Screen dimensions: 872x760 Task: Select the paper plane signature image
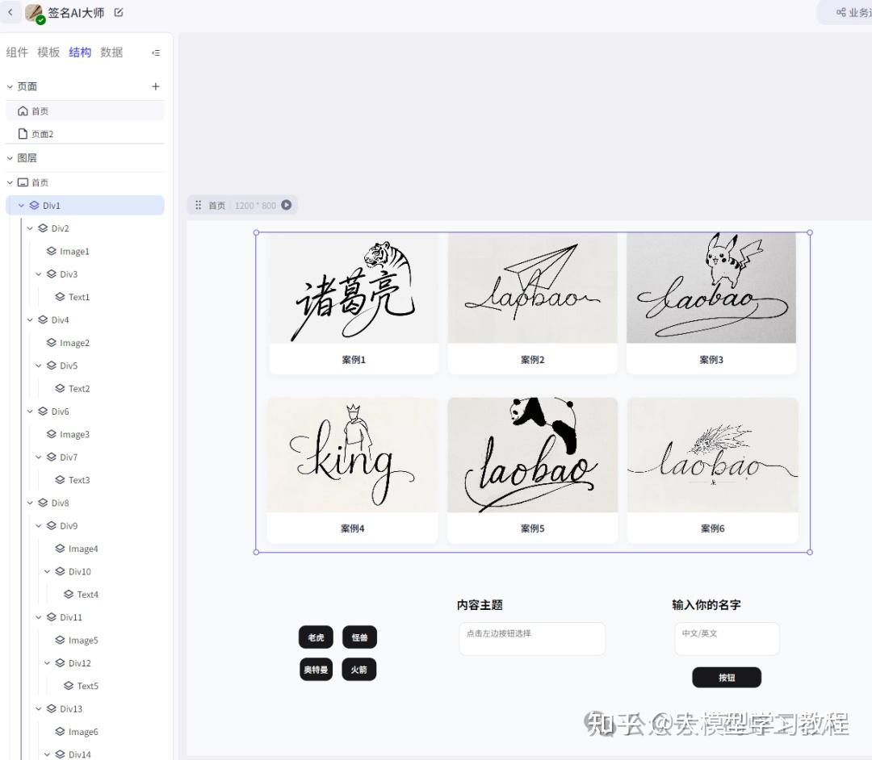(532, 288)
